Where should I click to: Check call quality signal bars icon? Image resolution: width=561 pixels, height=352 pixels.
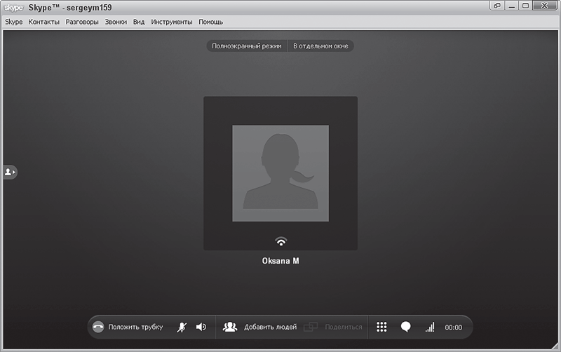430,327
